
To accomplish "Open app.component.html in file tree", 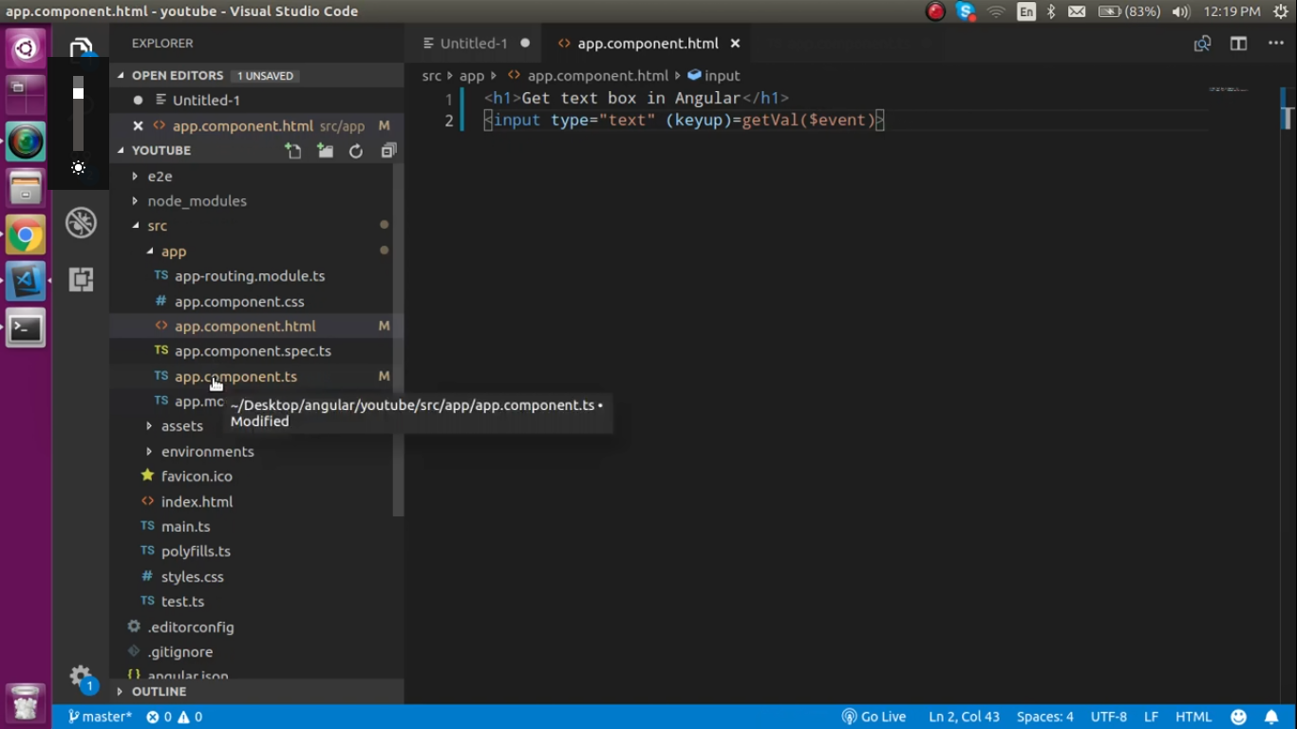I will 245,327.
